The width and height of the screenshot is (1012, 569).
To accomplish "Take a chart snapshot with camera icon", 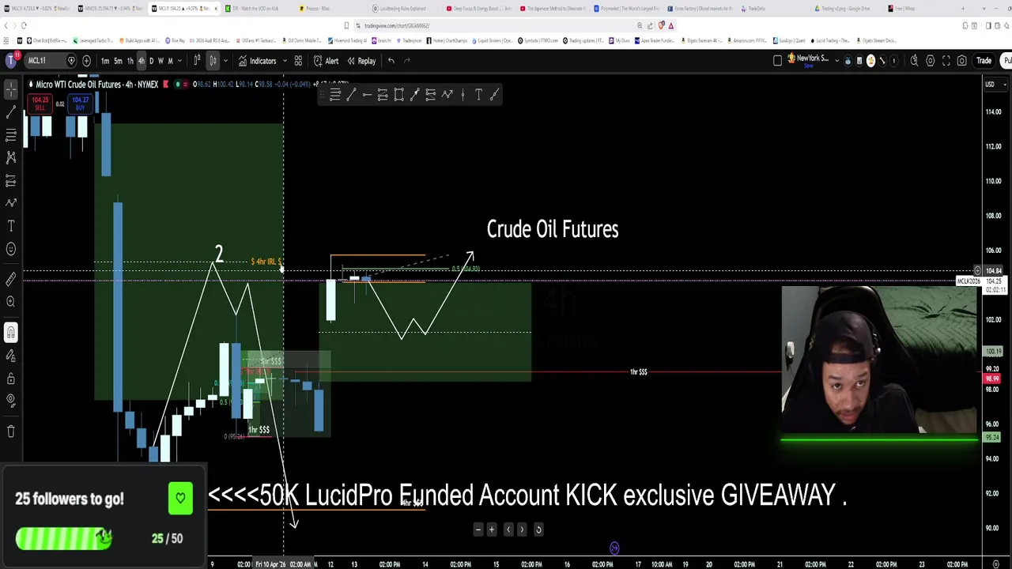I will (x=962, y=61).
